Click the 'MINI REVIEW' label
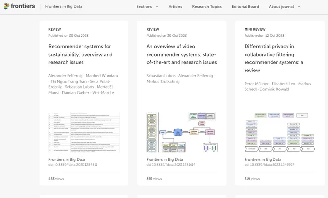 pyautogui.click(x=255, y=29)
